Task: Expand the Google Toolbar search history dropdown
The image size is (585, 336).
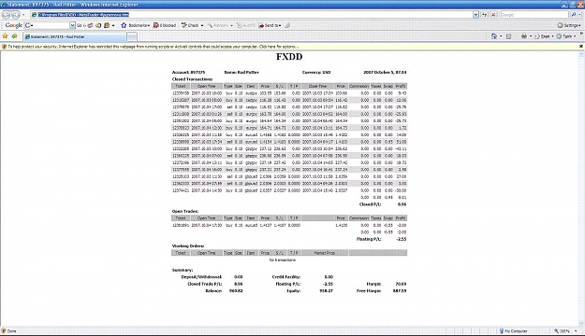Action: (x=72, y=25)
